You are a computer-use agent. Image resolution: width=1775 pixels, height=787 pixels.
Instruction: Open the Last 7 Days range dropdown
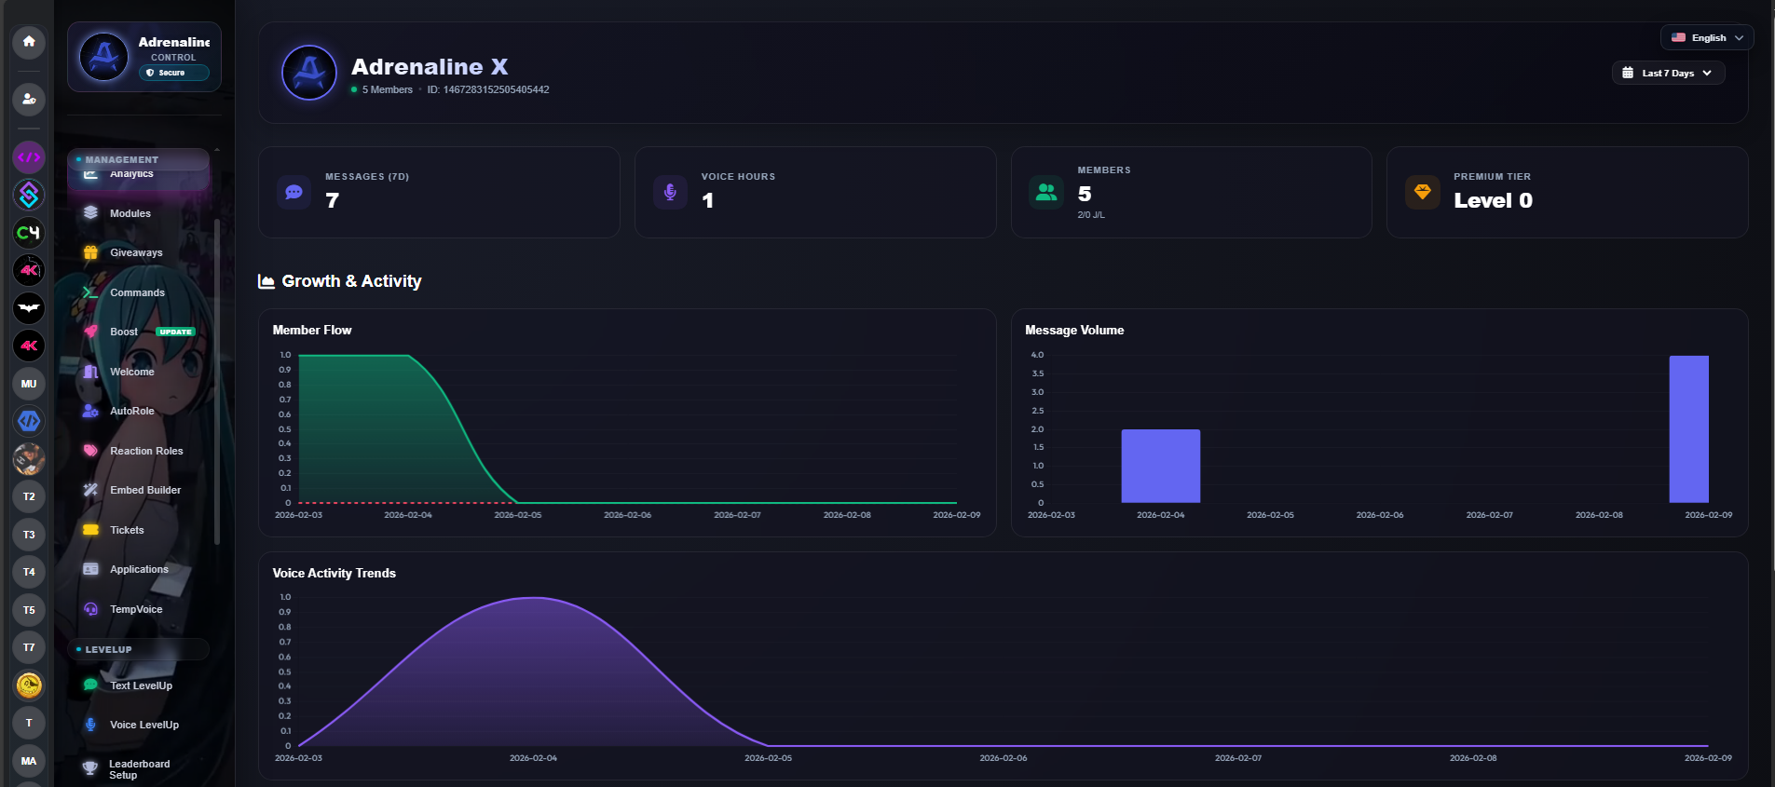[1668, 73]
